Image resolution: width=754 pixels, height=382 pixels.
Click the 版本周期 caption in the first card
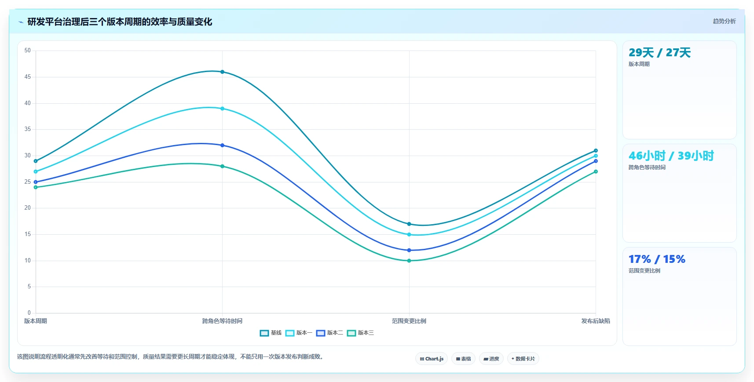click(x=639, y=64)
